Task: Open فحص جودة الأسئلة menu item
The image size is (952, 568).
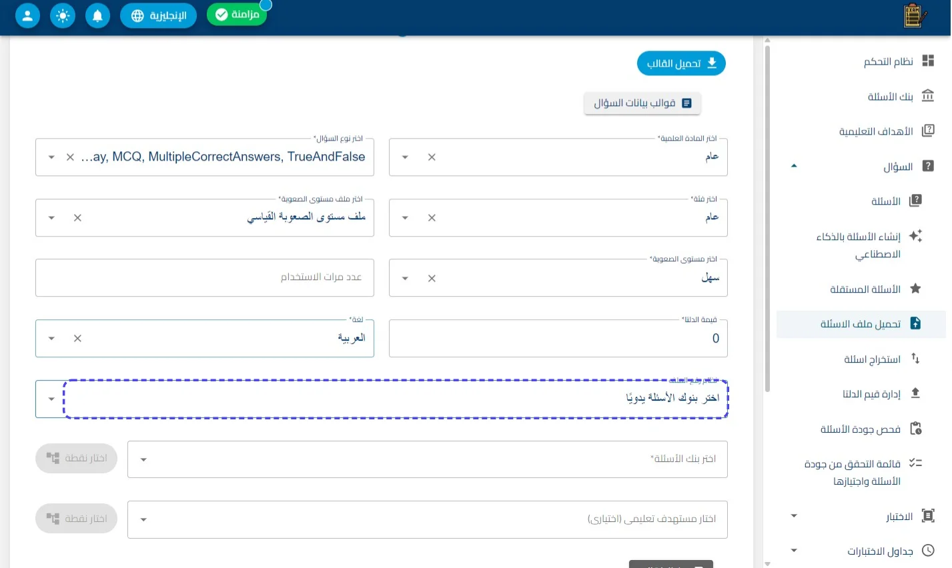Action: 861,429
